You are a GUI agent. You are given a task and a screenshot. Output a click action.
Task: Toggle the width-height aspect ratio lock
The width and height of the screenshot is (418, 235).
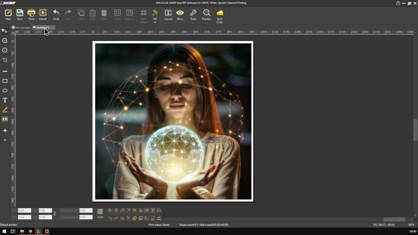55,214
